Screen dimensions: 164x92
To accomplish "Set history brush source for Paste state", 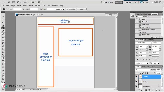I will (137, 19).
